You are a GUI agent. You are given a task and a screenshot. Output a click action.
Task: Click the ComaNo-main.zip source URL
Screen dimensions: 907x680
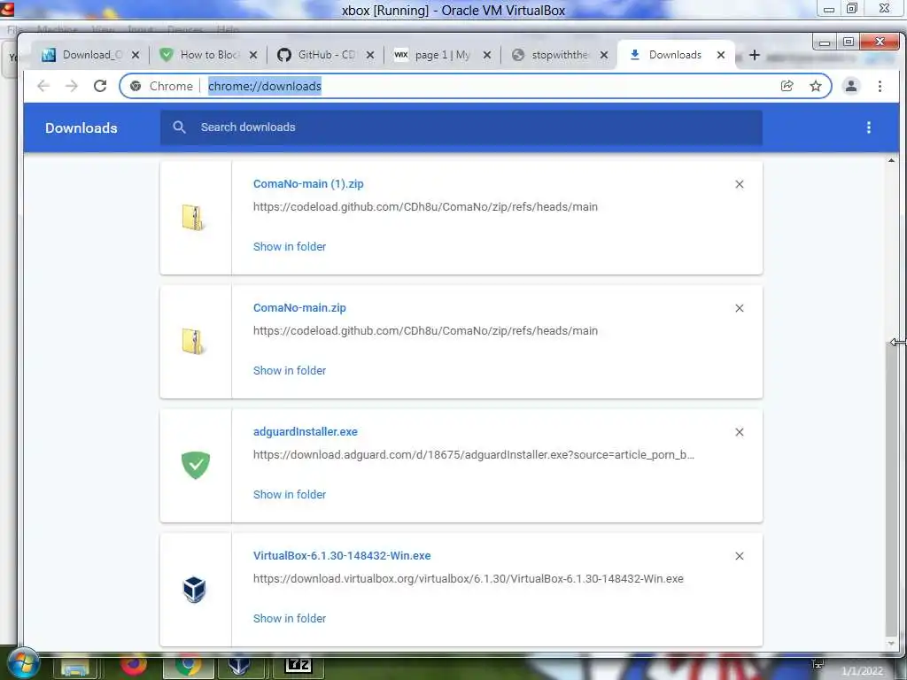(425, 331)
